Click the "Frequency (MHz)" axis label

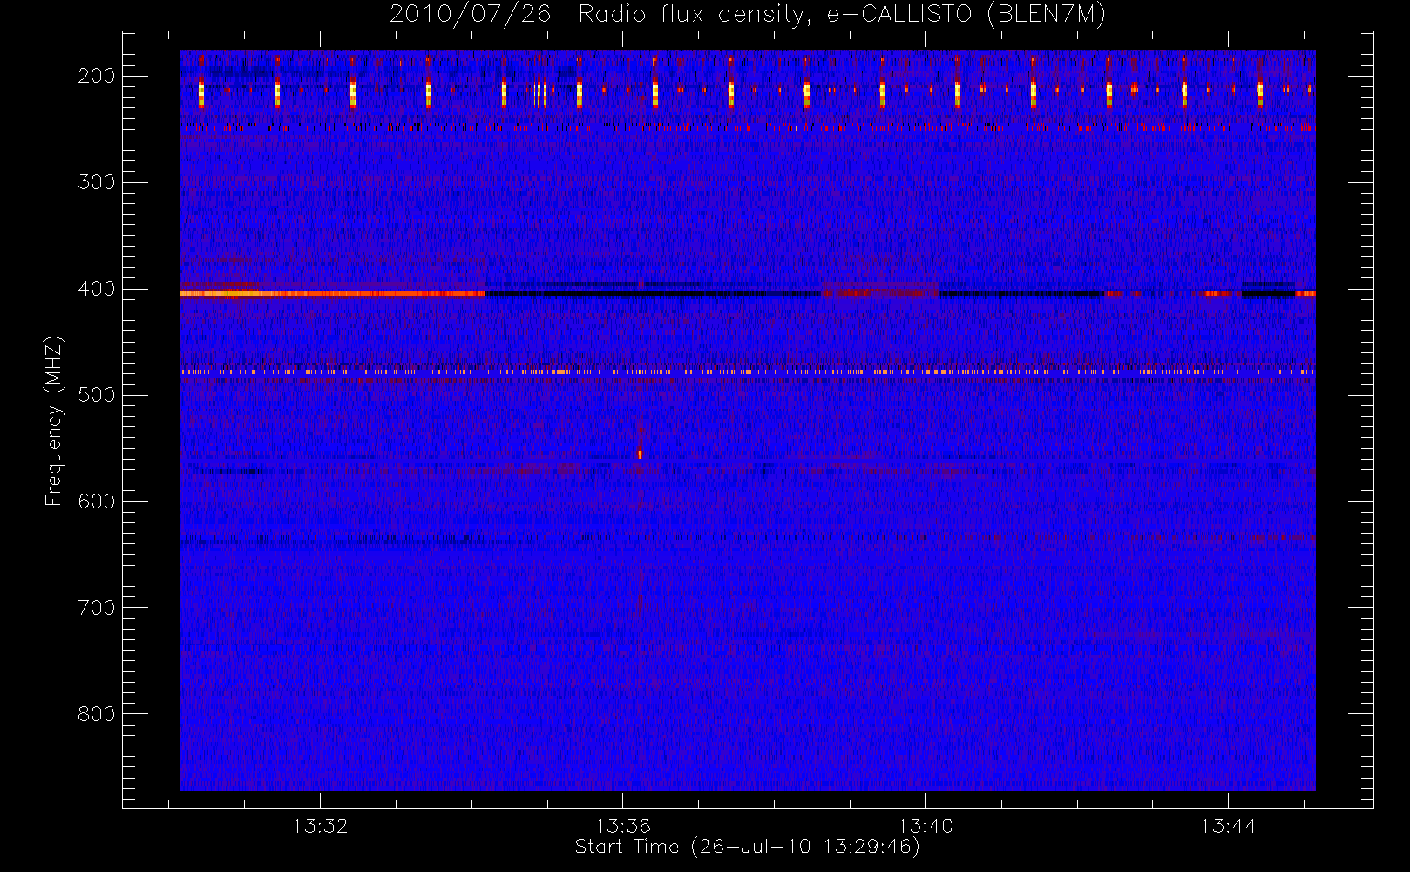(54, 420)
